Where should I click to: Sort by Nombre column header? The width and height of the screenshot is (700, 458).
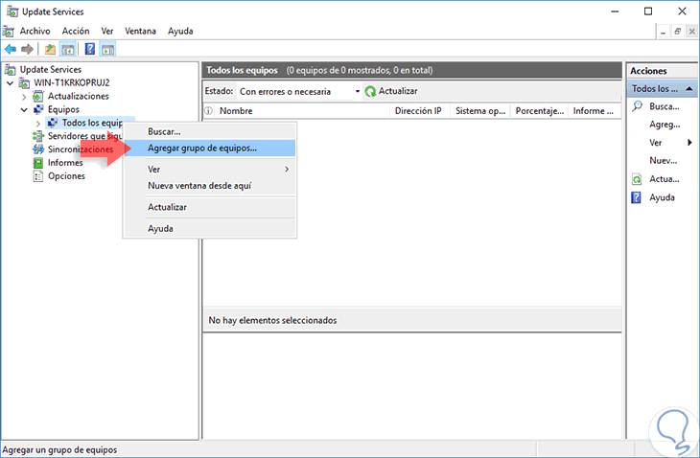tap(301, 111)
